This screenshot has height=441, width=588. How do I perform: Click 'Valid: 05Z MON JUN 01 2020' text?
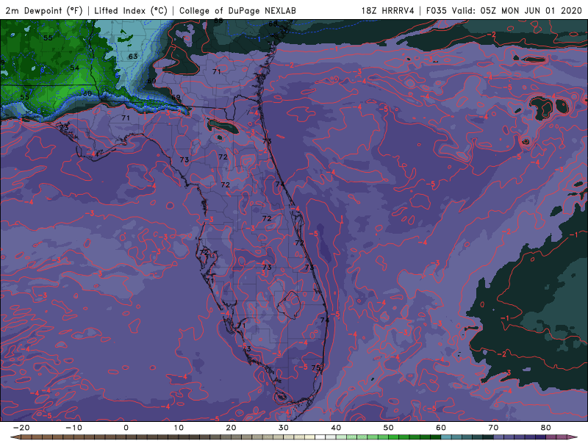click(x=517, y=10)
